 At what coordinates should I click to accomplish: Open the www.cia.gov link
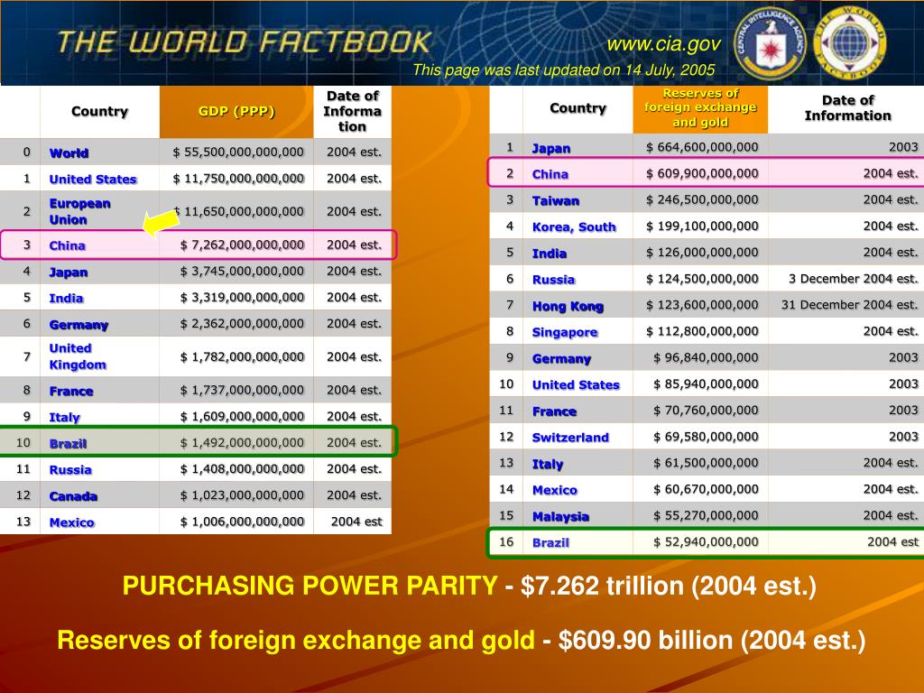pos(663,44)
